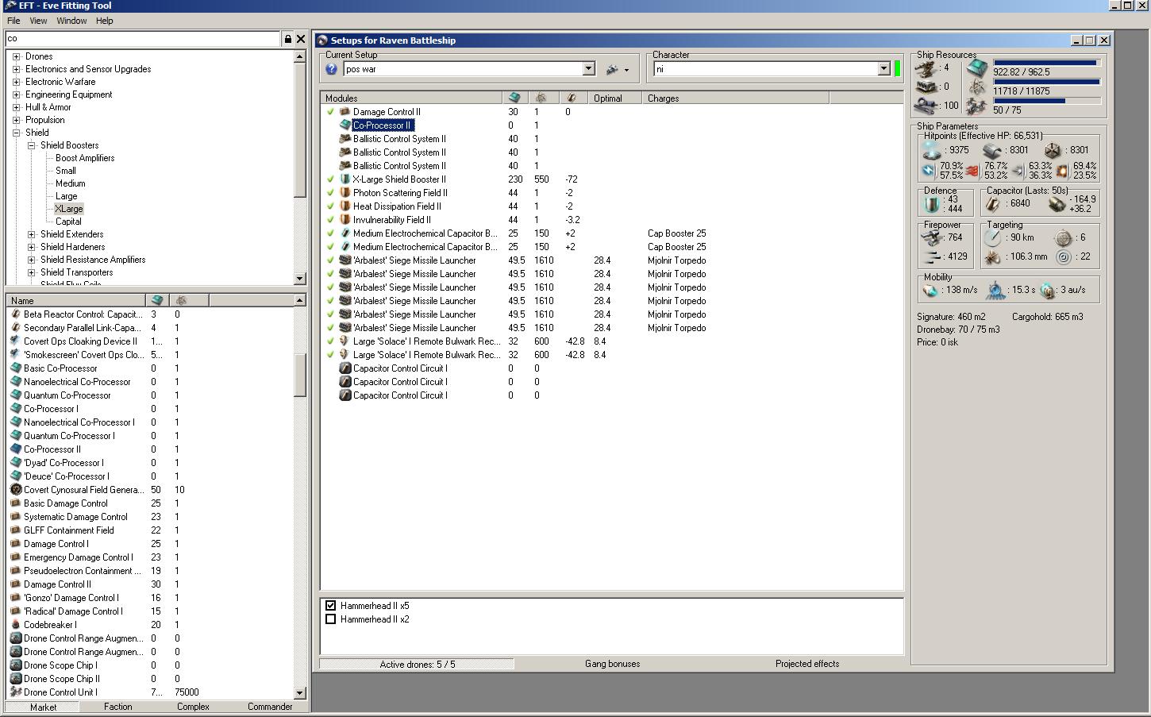
Task: Sort by the Optimal column header
Action: point(615,98)
